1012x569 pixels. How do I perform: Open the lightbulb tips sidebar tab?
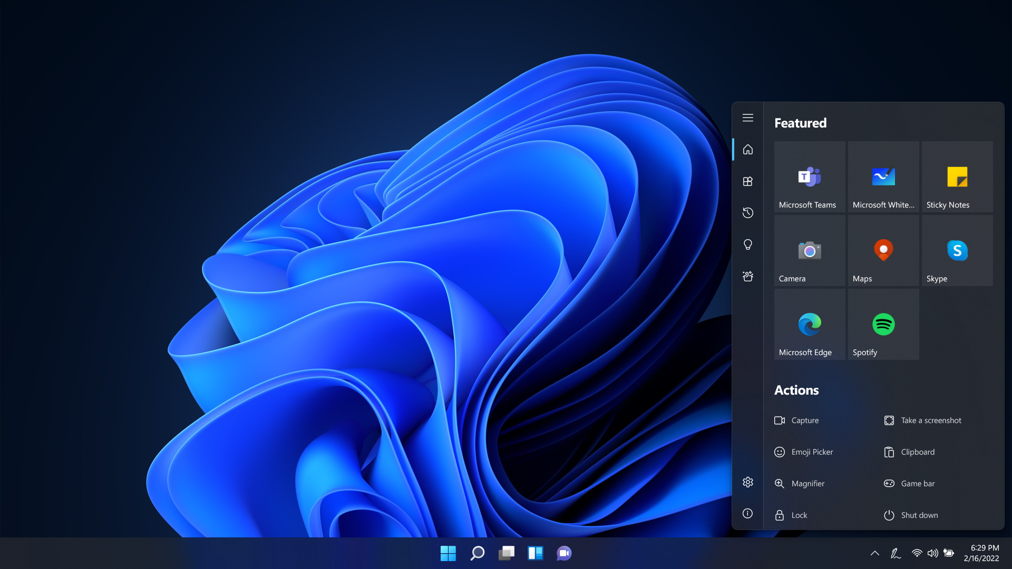[x=747, y=244]
